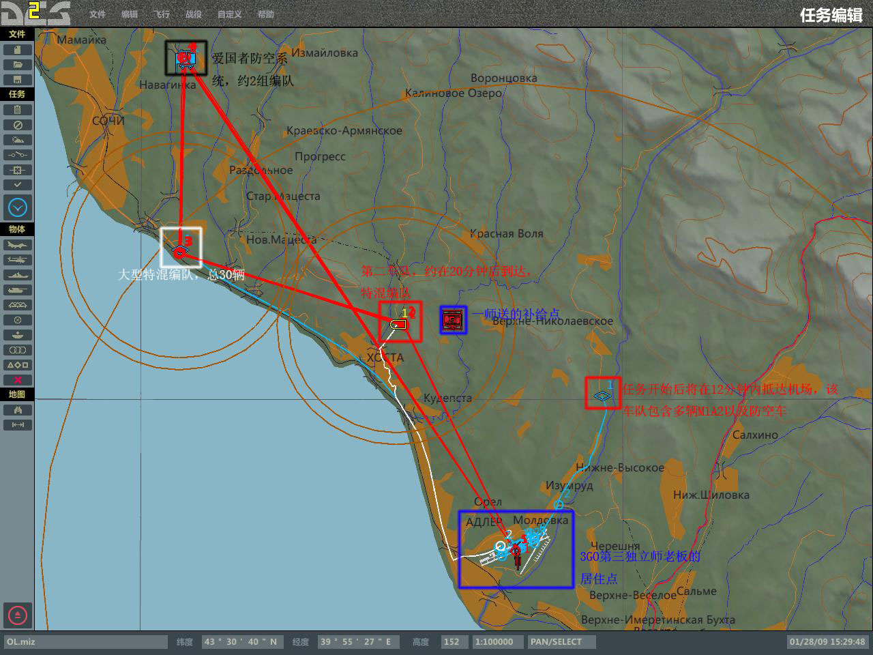
Task: Click the 任务编辑 title text
Action: click(831, 15)
